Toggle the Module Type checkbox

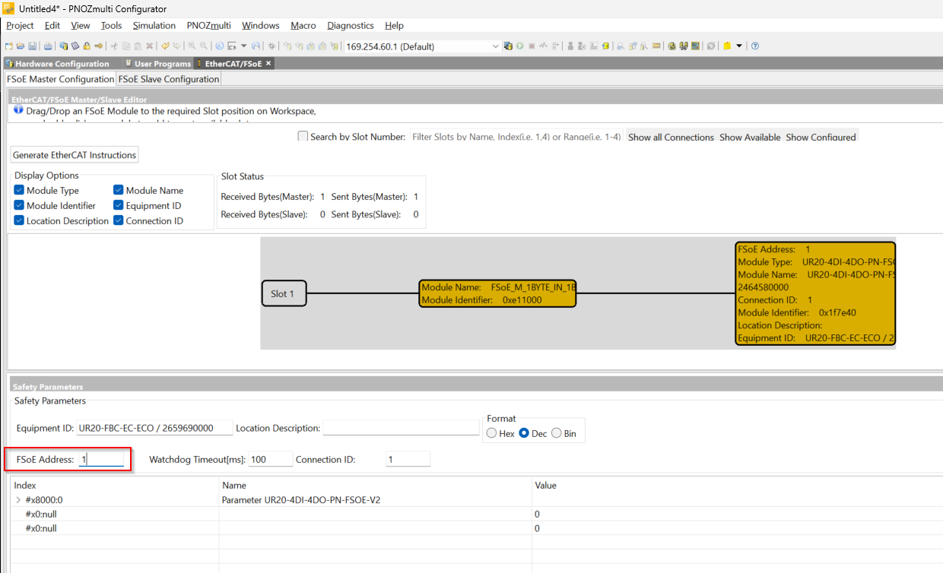click(x=19, y=190)
